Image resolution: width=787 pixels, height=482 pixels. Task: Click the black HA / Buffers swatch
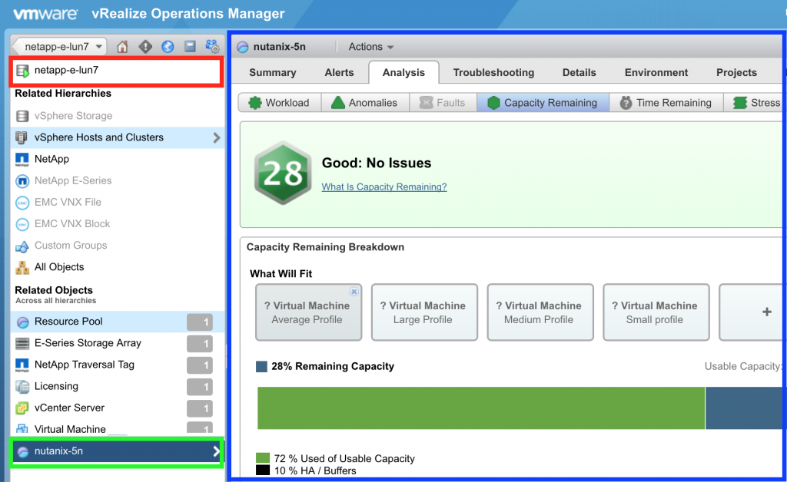click(x=263, y=470)
